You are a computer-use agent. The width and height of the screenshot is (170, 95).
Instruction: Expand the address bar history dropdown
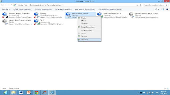click(138, 5)
